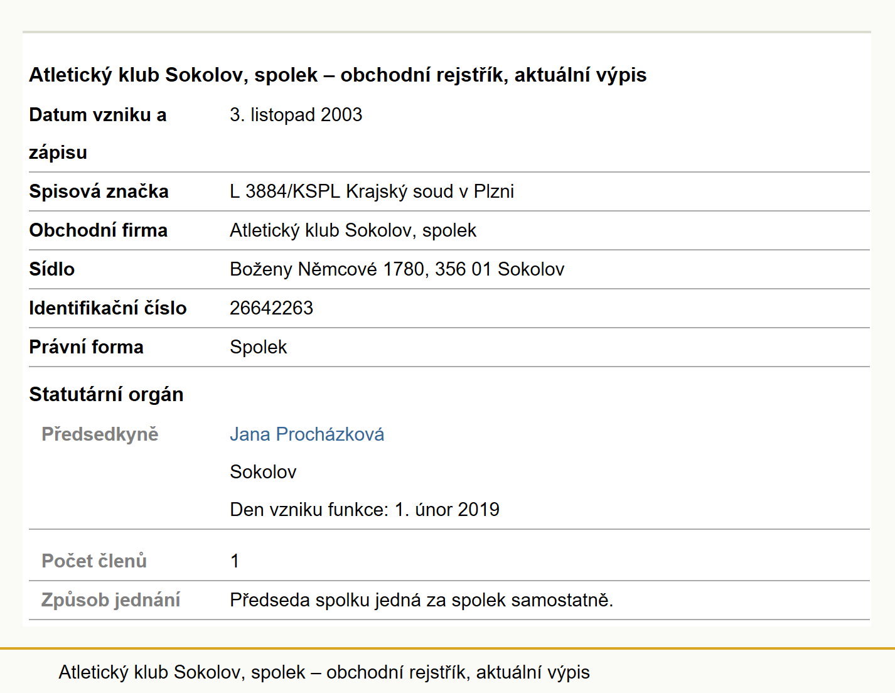Click the L 3884/KSPL file reference

click(x=372, y=191)
